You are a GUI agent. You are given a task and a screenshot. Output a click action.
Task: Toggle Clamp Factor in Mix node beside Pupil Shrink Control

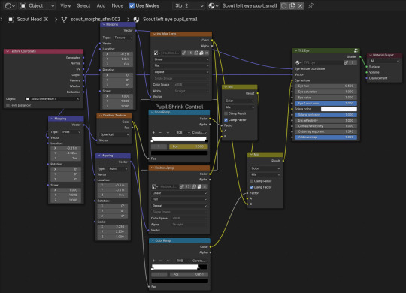click(226, 120)
